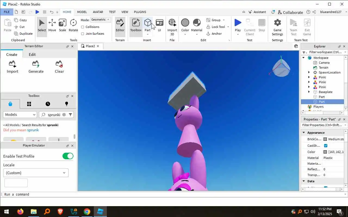Click the Duplicate button
The height and width of the screenshot is (217, 348).
tap(23, 34)
